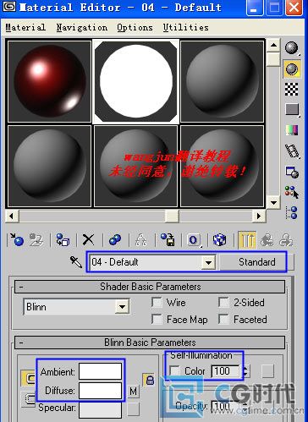Click the Sample UV Tiling icon

[x=291, y=109]
